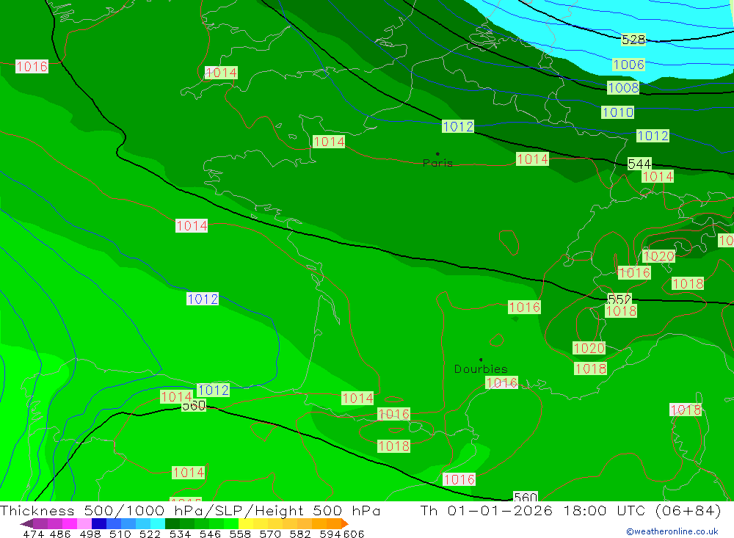Click the 528 height contour label
This screenshot has width=734, height=538.
pyautogui.click(x=633, y=40)
